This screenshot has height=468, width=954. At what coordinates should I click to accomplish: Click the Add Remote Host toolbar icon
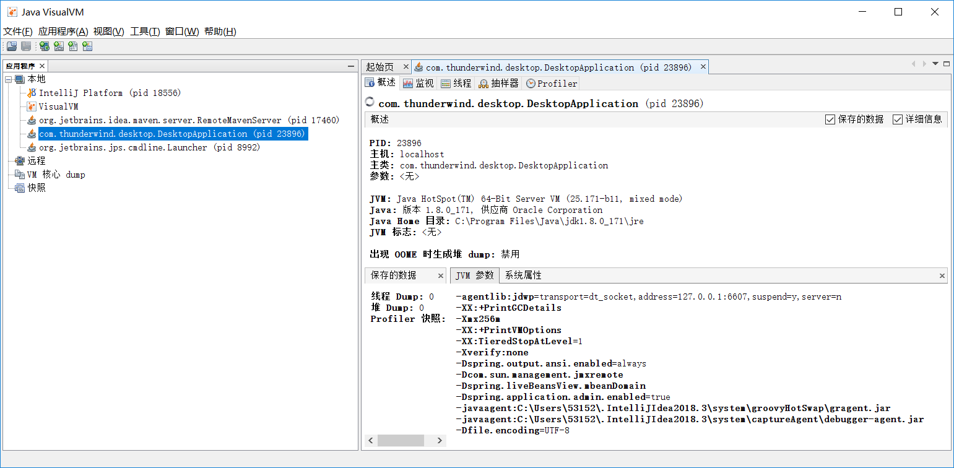click(45, 46)
